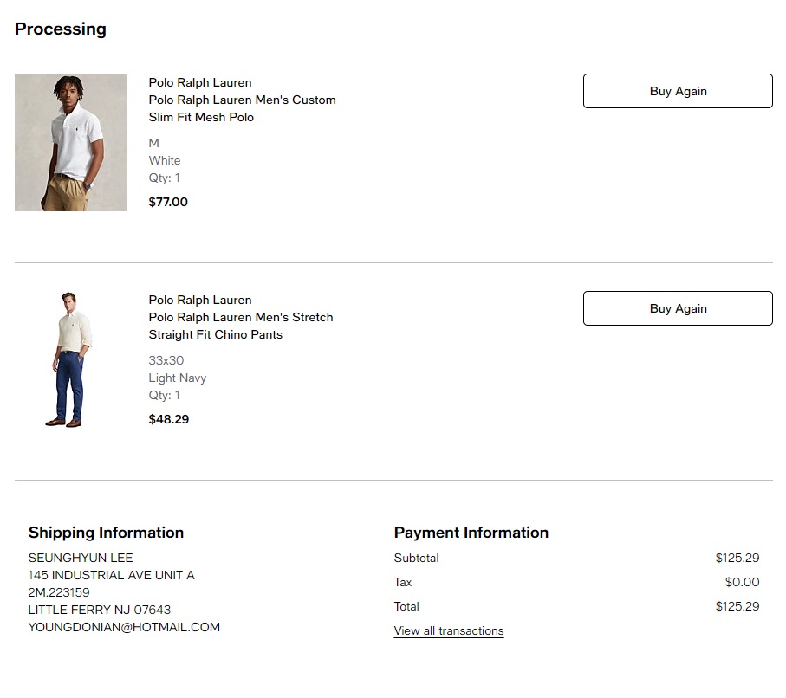The width and height of the screenshot is (786, 698).
Task: Click the $125.29 amount in the Total row
Action: point(737,606)
